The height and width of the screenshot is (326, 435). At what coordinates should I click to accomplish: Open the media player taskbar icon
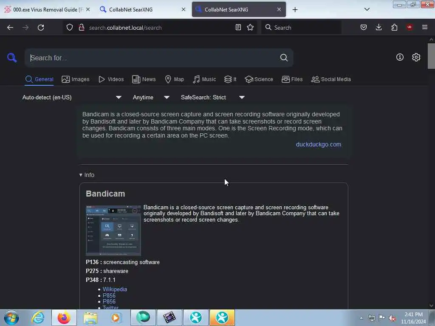click(116, 318)
